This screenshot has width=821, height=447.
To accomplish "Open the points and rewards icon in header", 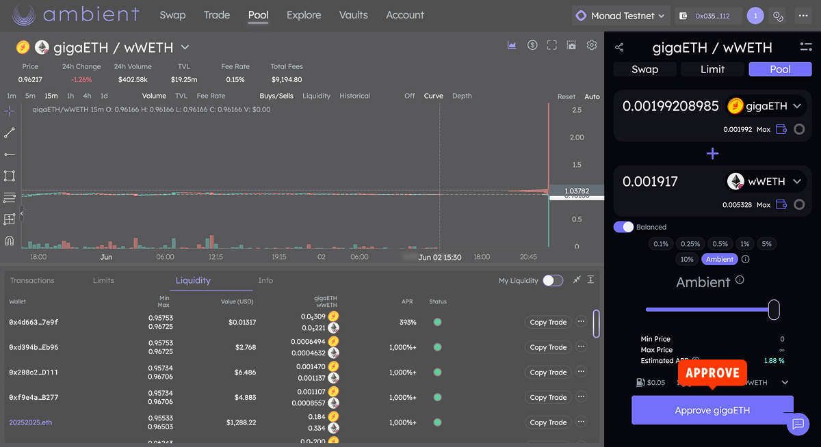I will 777,15.
